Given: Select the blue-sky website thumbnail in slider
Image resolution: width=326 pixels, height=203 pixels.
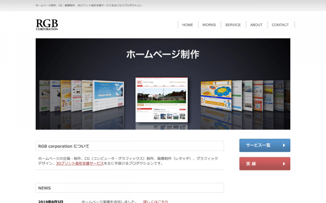Looking at the screenshot, I should (x=108, y=96).
